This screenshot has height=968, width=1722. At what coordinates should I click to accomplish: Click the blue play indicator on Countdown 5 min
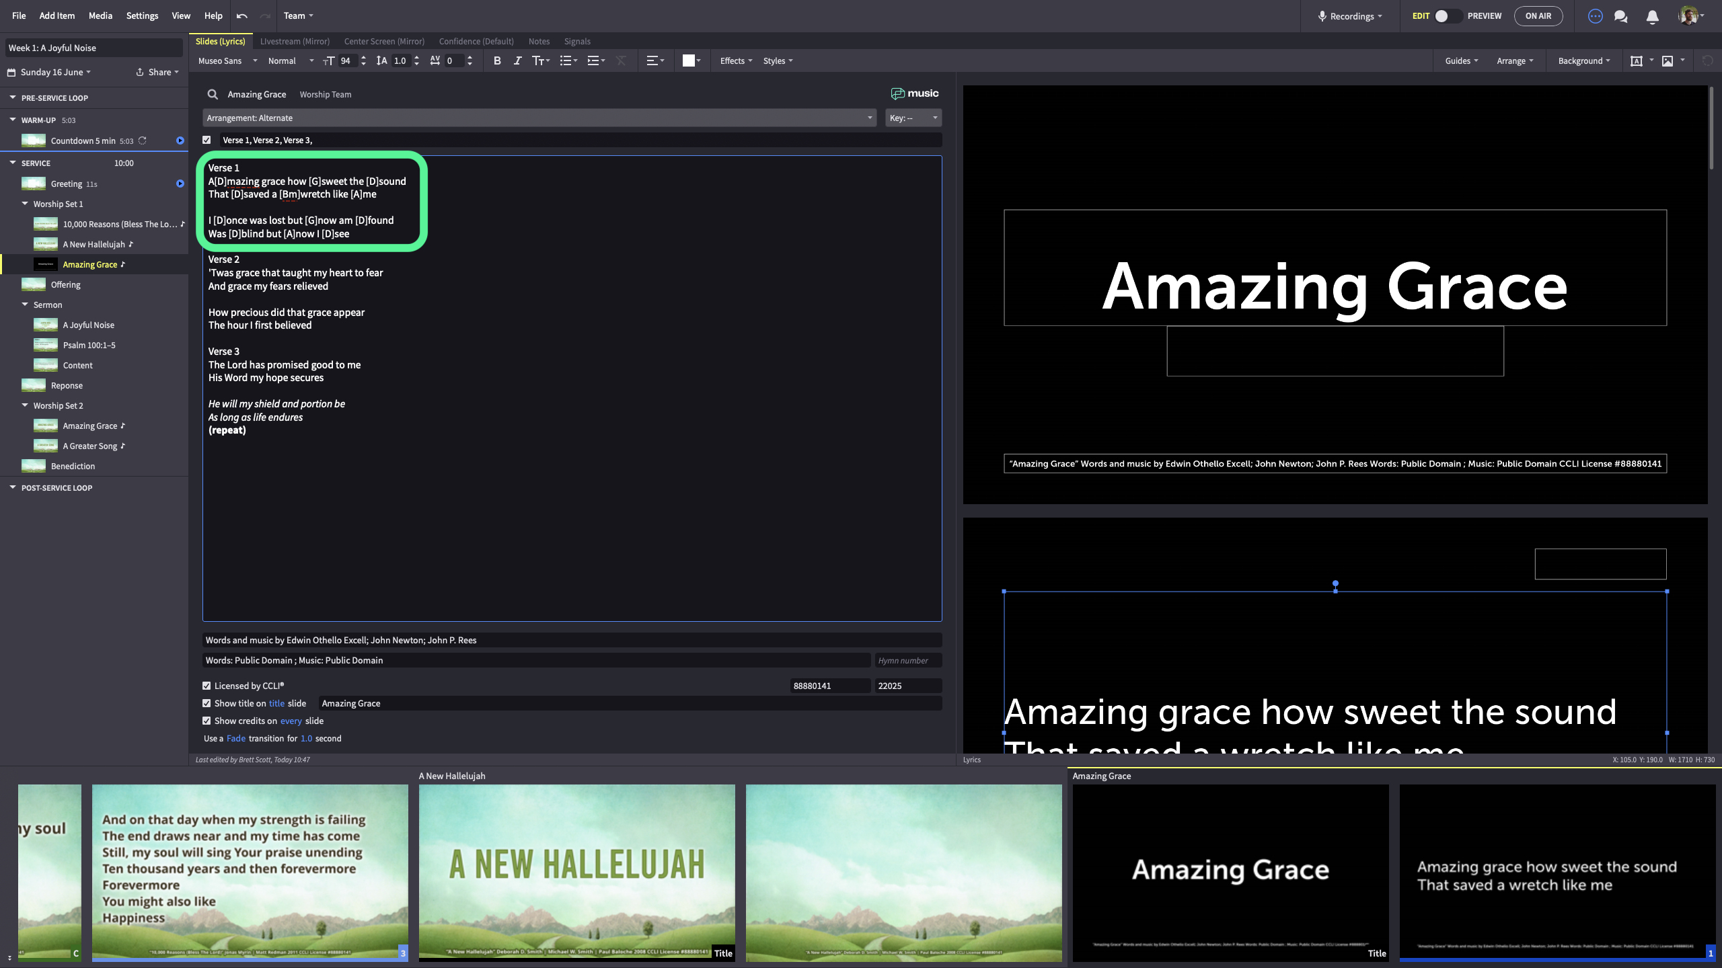(180, 140)
